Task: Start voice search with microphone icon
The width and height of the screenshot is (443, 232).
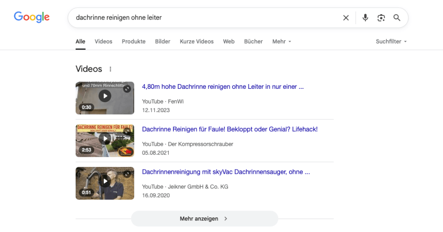Action: pyautogui.click(x=365, y=18)
